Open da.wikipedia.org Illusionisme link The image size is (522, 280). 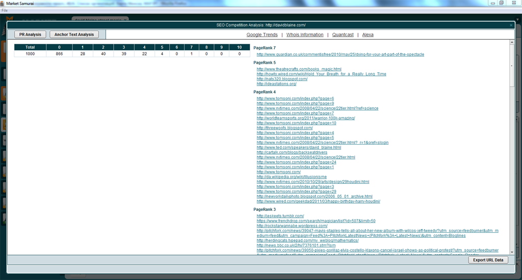click(x=292, y=177)
